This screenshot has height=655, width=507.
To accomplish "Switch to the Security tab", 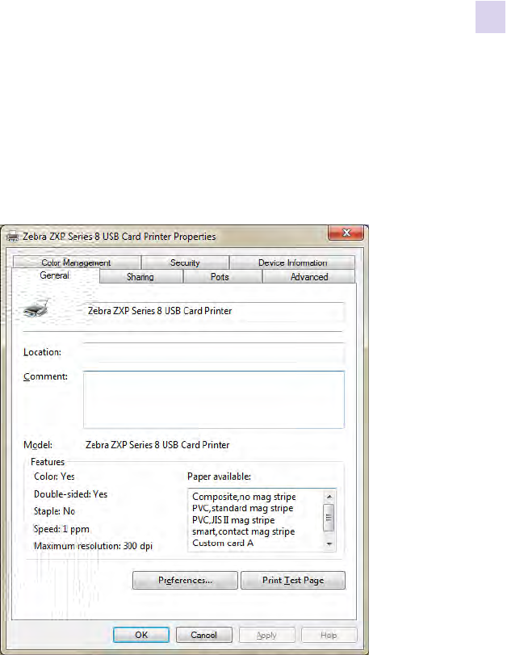I will [x=185, y=262].
